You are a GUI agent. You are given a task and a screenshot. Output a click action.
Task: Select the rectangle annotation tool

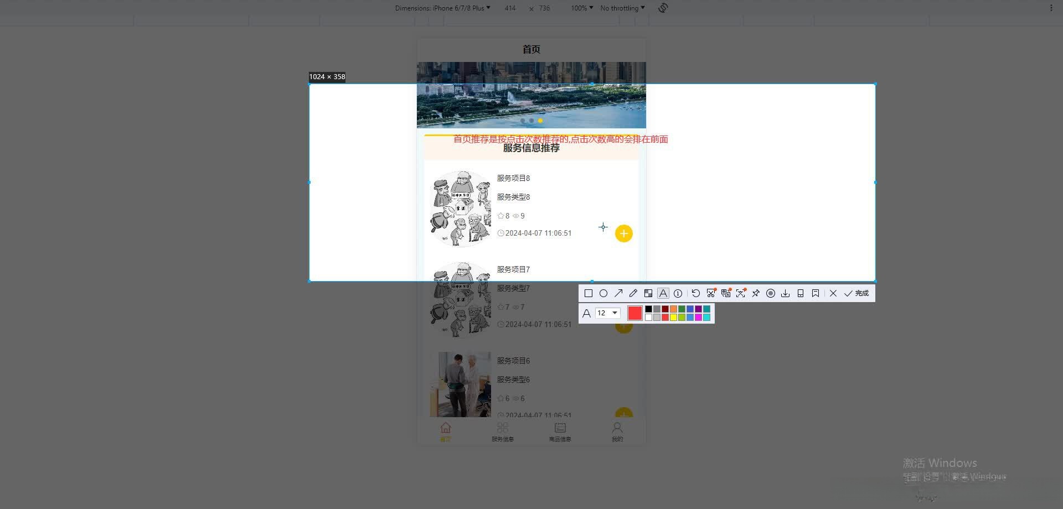click(589, 293)
